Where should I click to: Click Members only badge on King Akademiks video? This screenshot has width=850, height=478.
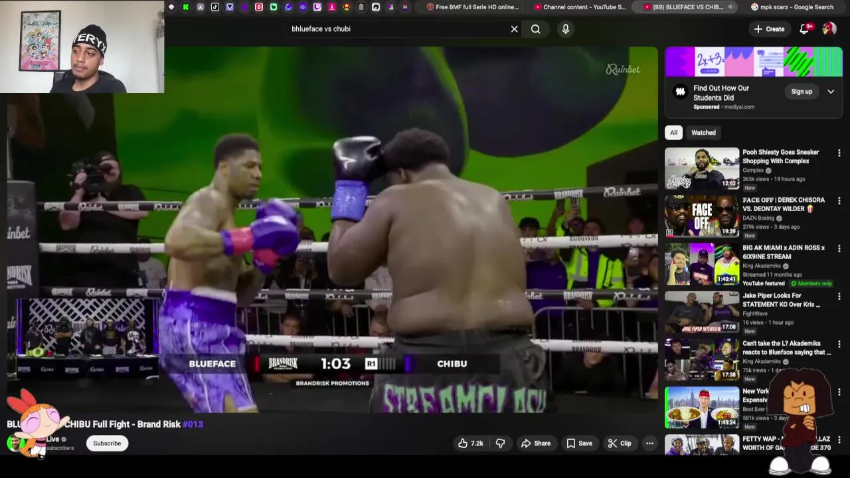coord(811,283)
